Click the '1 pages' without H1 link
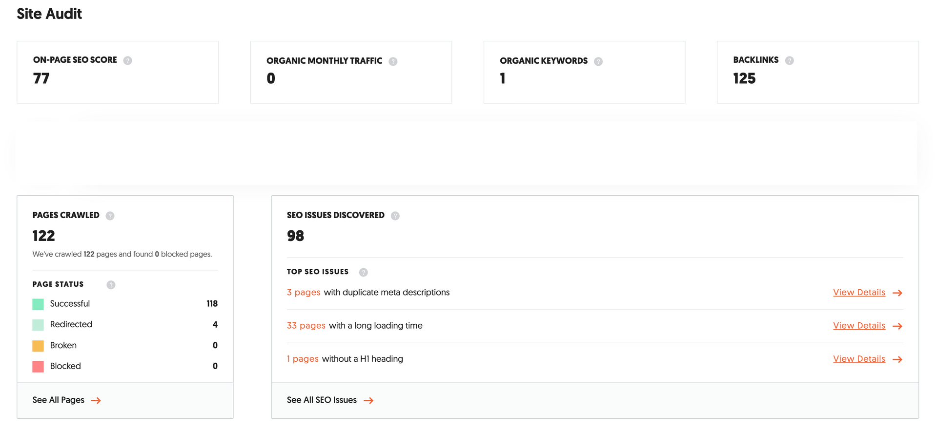The height and width of the screenshot is (428, 937). tap(303, 359)
